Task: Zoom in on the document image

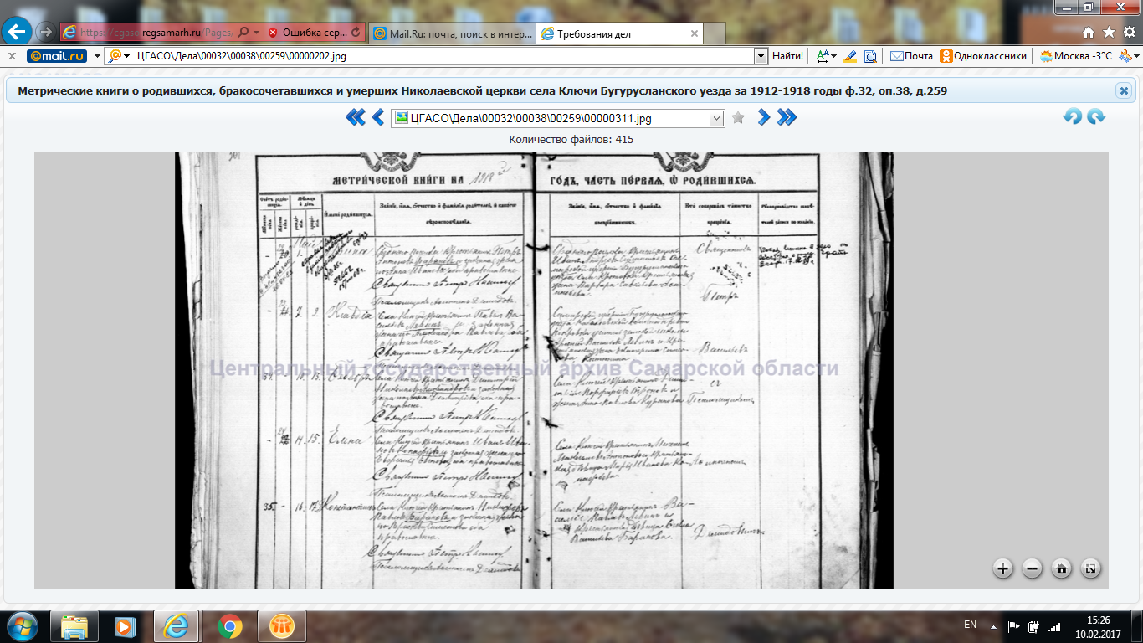Action: [x=1002, y=569]
